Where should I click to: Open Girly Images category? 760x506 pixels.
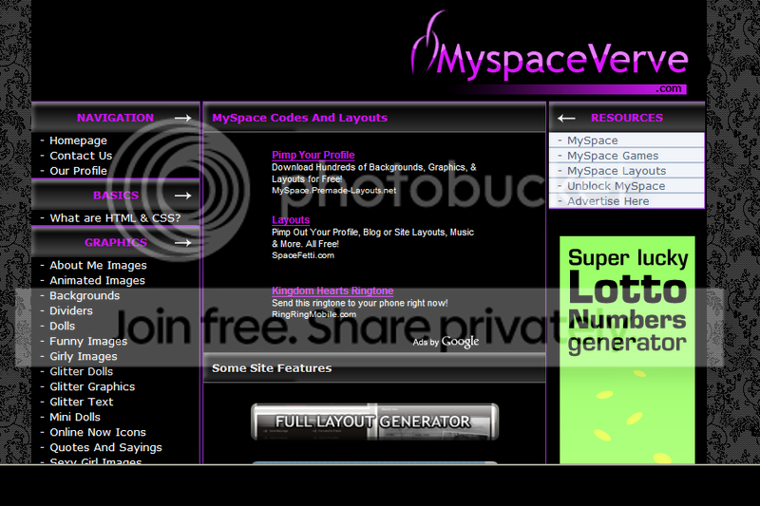pyautogui.click(x=84, y=356)
